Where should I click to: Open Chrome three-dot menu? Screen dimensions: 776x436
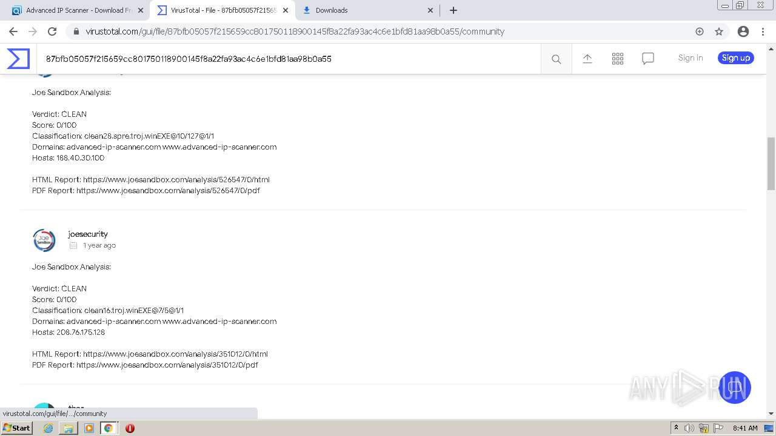[763, 31]
